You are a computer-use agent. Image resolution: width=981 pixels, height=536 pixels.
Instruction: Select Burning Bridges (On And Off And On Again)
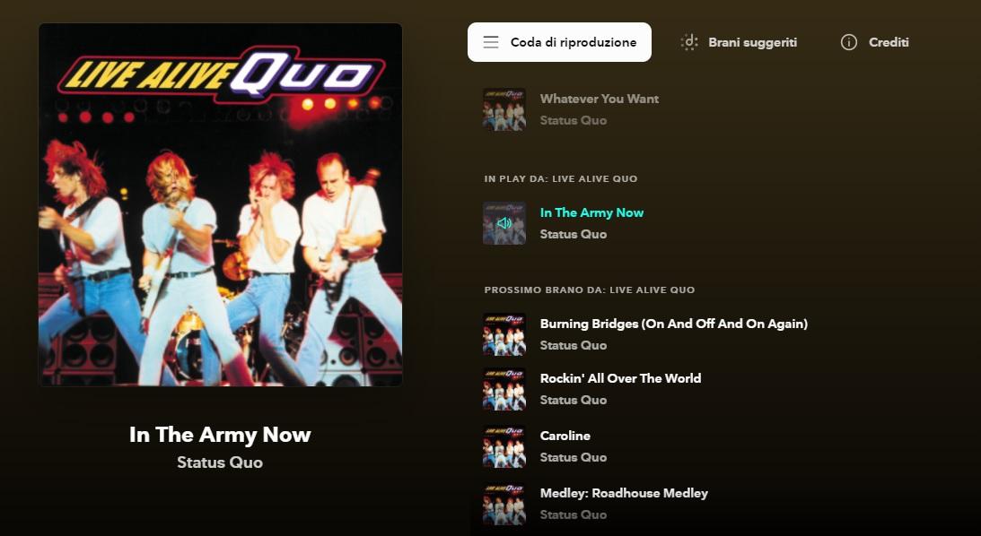674,324
